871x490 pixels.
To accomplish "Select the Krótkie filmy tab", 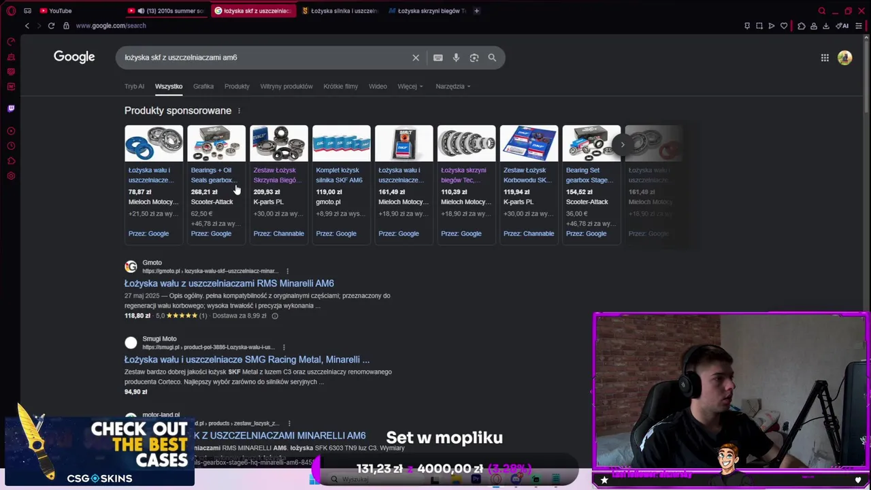I will pos(341,86).
